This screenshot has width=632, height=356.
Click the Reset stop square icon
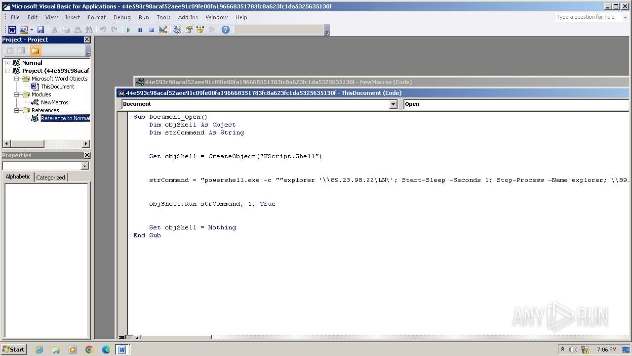[x=151, y=30]
